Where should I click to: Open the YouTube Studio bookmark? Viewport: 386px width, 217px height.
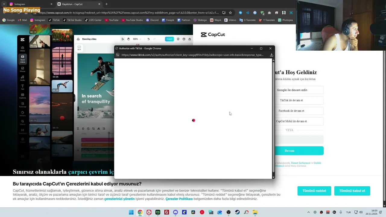pyautogui.click(x=132, y=20)
